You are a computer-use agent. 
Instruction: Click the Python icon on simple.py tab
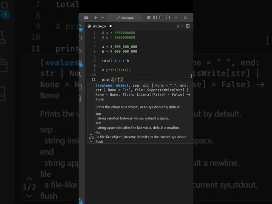(89, 26)
